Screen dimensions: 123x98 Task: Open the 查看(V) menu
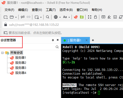coord(37,10)
